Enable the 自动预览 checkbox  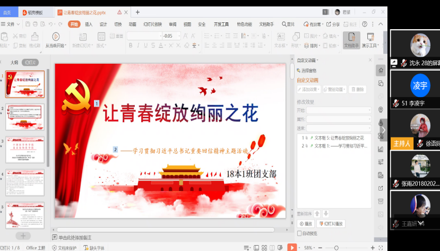[300, 233]
